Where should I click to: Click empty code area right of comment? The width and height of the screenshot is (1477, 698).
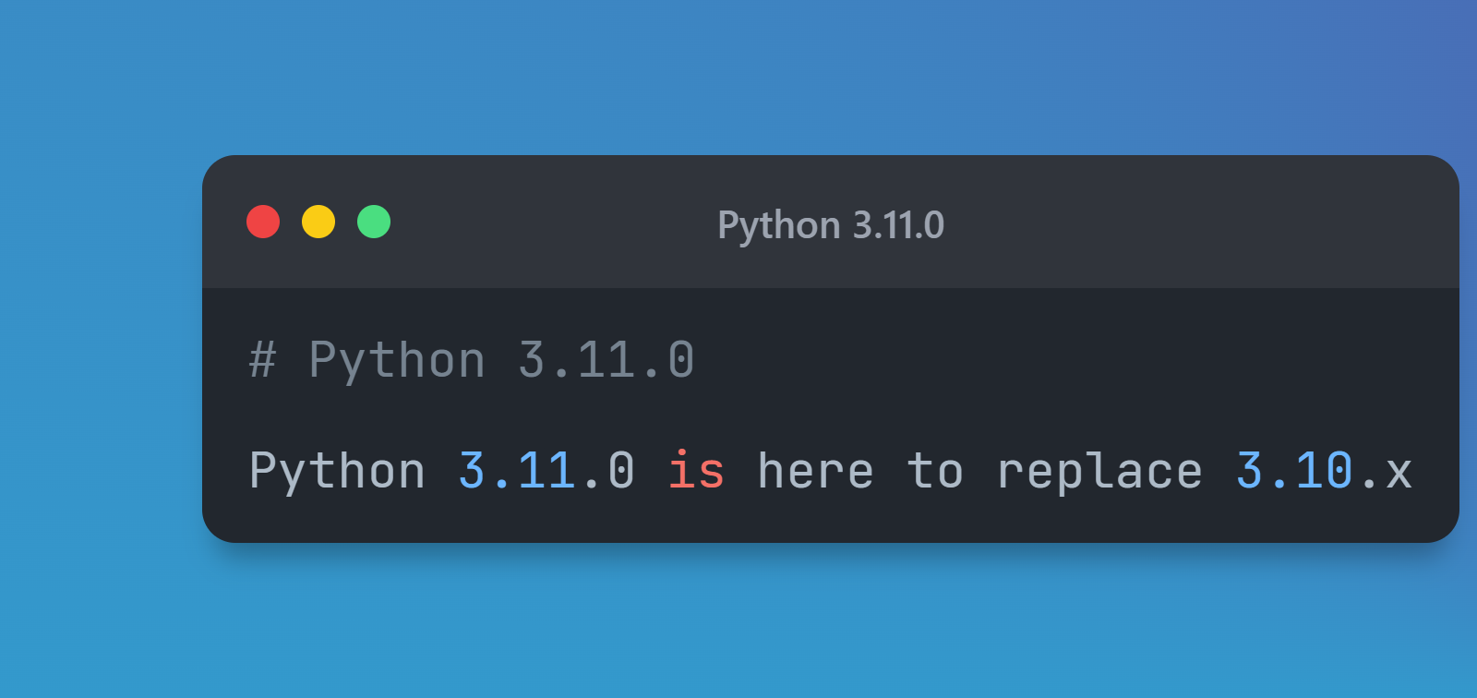[1062, 360]
